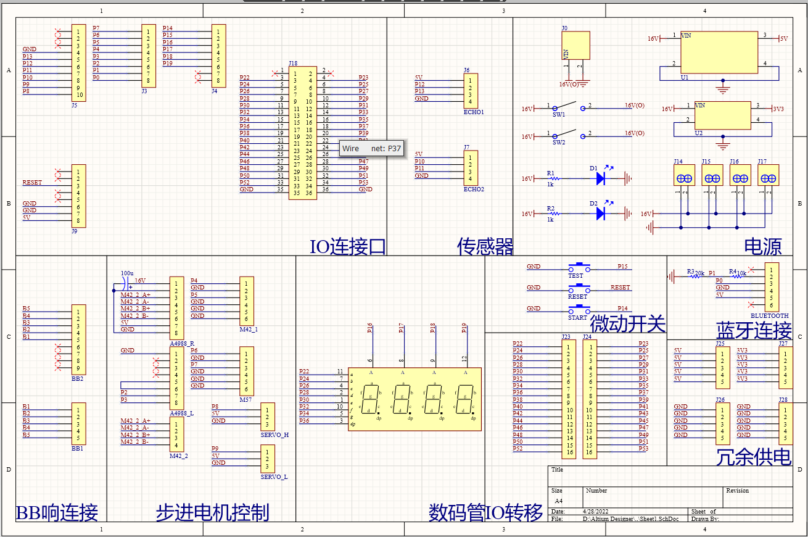Select the J24 16-pin header
The height and width of the screenshot is (537, 808).
click(589, 400)
